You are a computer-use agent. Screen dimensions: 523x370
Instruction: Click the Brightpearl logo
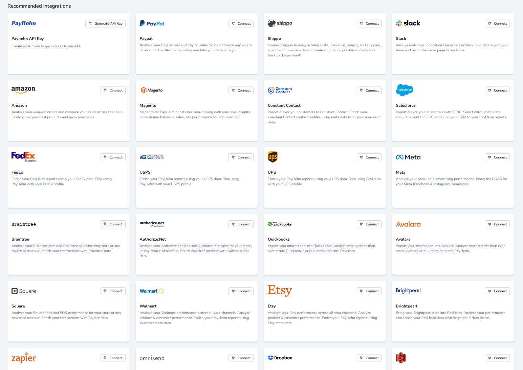408,291
